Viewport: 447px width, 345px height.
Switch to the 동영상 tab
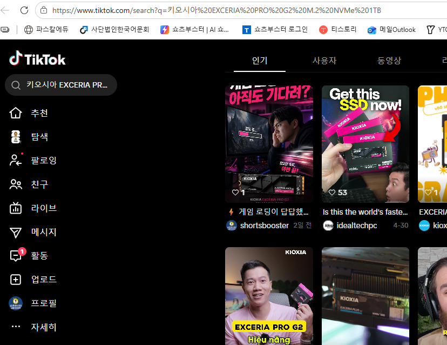coord(389,61)
